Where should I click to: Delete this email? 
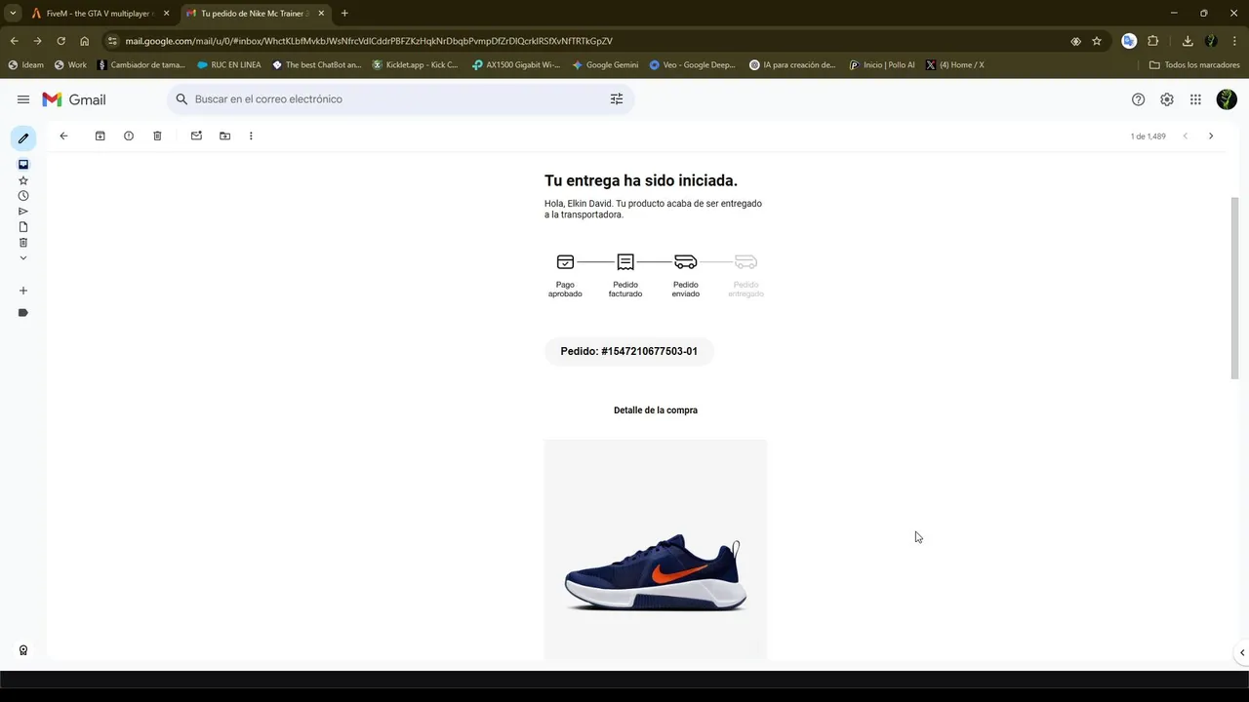157,136
